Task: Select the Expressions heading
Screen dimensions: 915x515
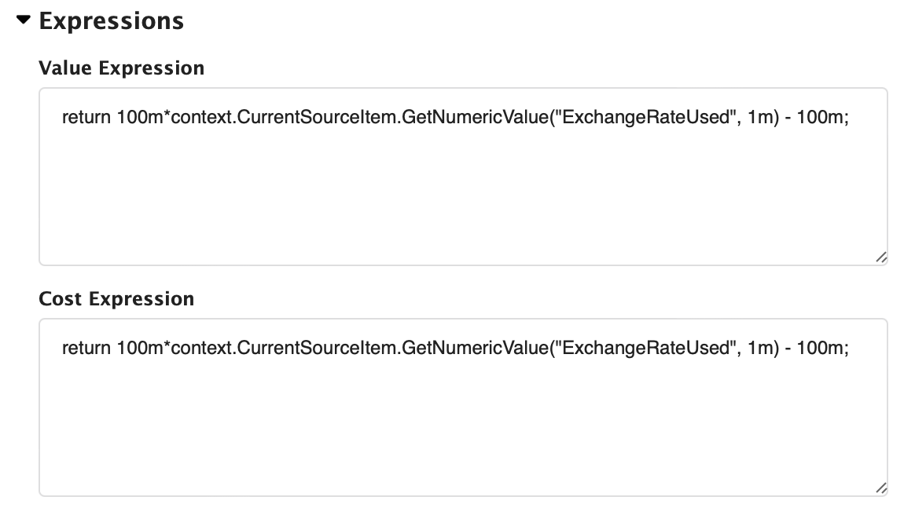Action: [112, 21]
